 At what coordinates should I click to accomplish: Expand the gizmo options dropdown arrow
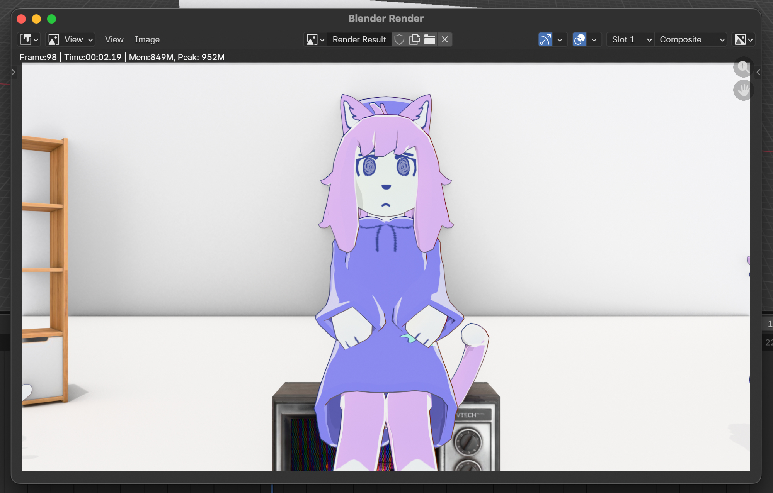pos(560,39)
